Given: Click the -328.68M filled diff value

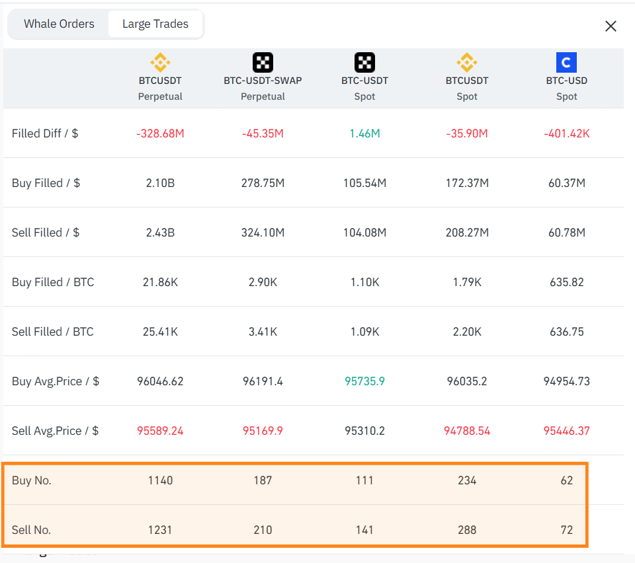Looking at the screenshot, I should pos(160,133).
